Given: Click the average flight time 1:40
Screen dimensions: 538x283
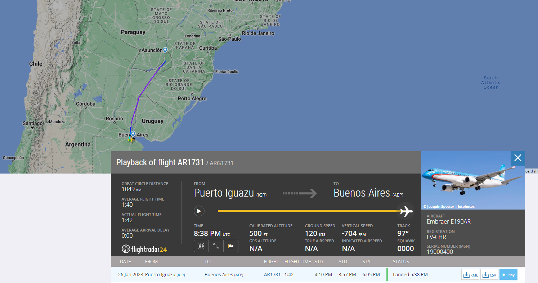Looking at the screenshot, I should pos(127,205).
